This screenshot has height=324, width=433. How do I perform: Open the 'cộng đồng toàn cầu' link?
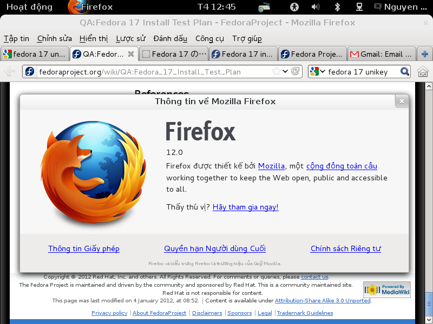point(342,166)
